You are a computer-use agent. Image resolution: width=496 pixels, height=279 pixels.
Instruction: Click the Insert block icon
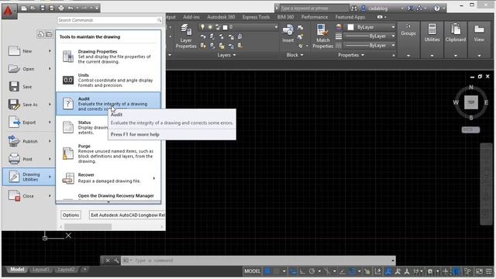point(288,33)
